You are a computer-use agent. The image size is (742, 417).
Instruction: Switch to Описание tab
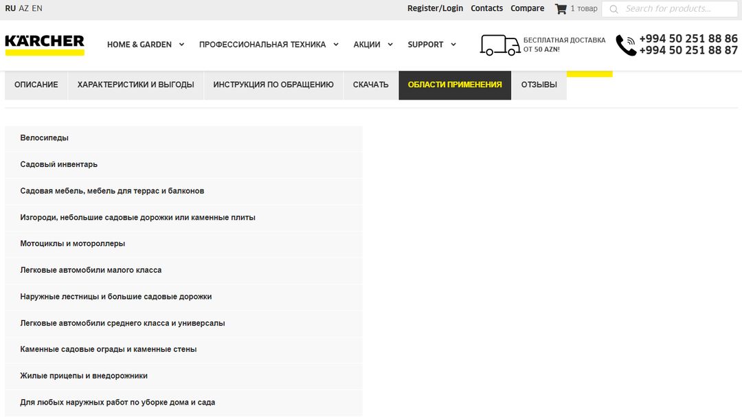coord(36,84)
